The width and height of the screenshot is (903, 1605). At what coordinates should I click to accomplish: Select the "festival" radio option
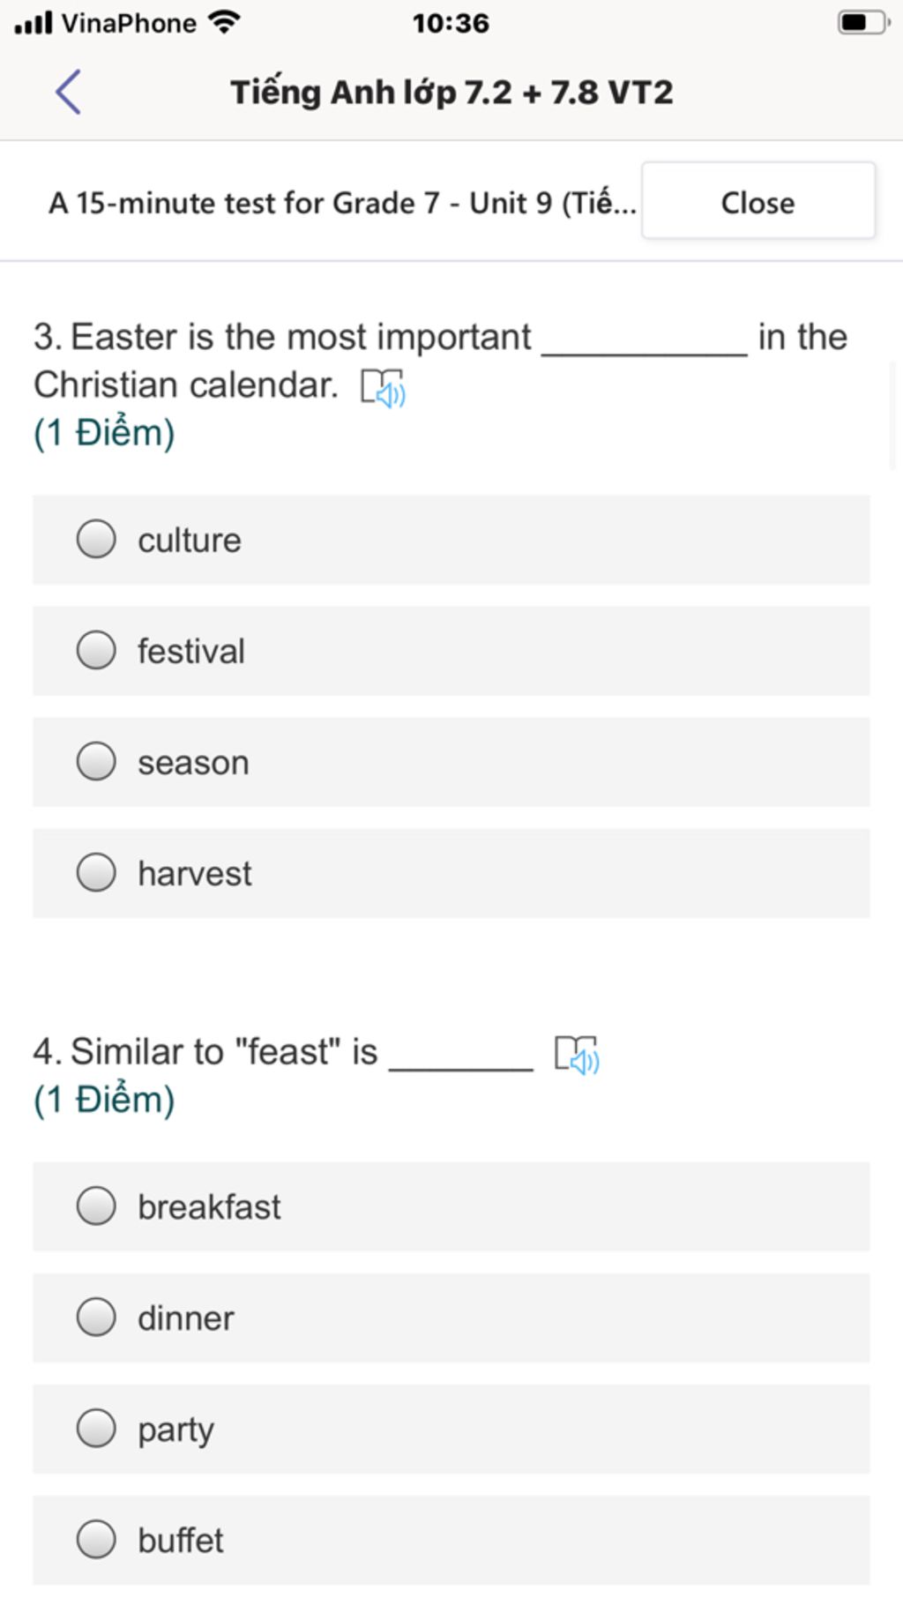(x=451, y=651)
